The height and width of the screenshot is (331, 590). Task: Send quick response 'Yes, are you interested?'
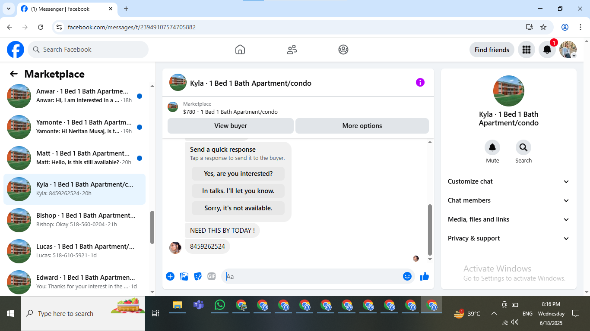(x=238, y=174)
